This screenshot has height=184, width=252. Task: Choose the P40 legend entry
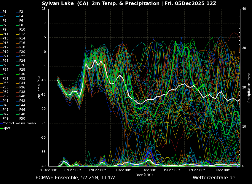point(22,96)
